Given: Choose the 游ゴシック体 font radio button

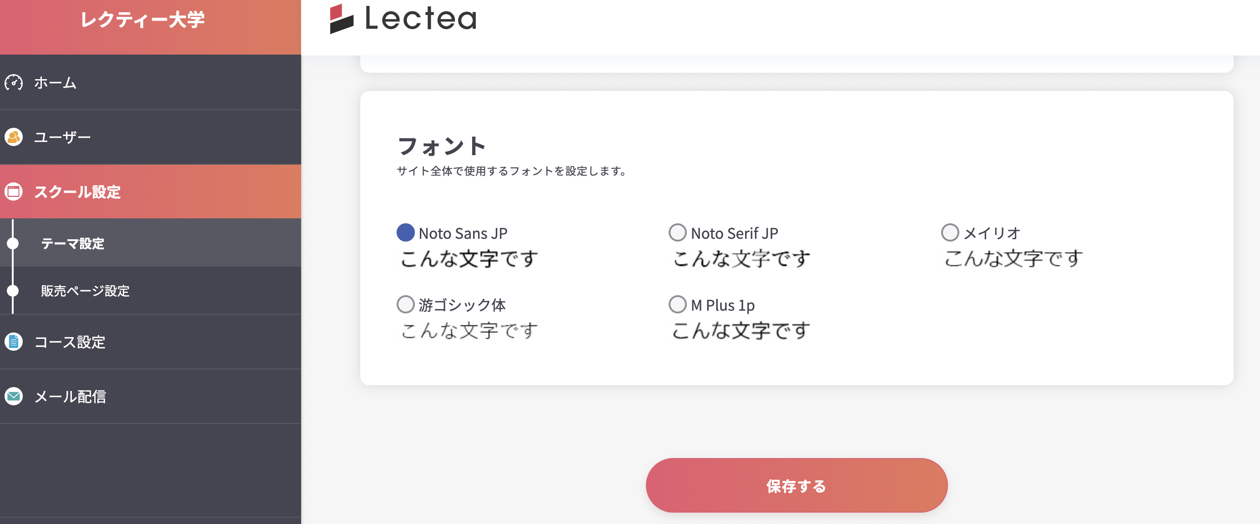Looking at the screenshot, I should coord(405,304).
